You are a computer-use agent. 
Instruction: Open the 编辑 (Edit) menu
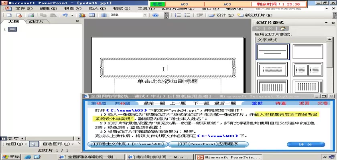point(49,8)
